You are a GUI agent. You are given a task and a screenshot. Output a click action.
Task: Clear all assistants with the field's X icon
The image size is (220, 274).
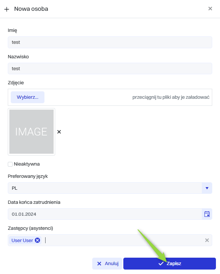click(x=207, y=240)
